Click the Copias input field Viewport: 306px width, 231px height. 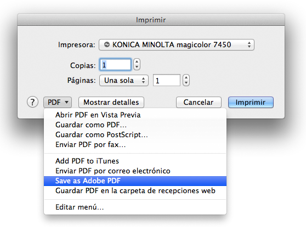click(x=116, y=65)
